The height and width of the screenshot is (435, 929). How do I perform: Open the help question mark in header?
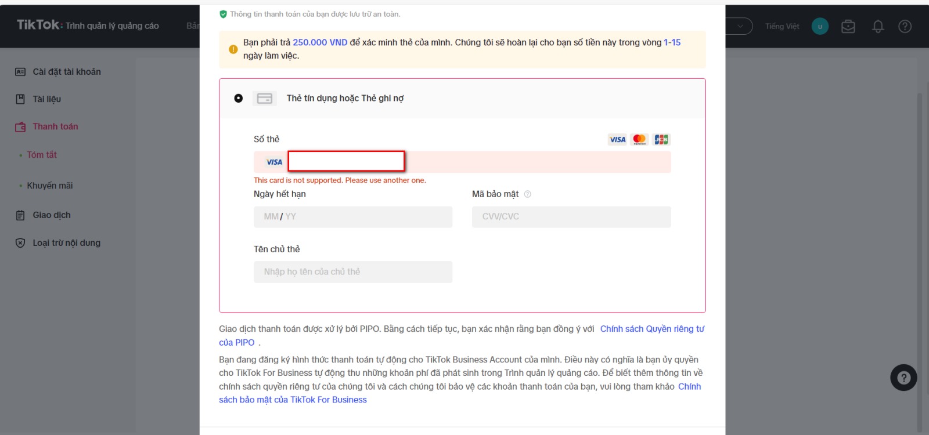pos(905,26)
